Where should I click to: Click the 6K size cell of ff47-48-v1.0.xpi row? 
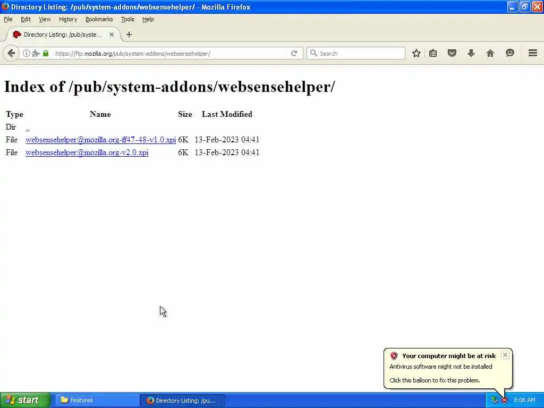tap(183, 140)
